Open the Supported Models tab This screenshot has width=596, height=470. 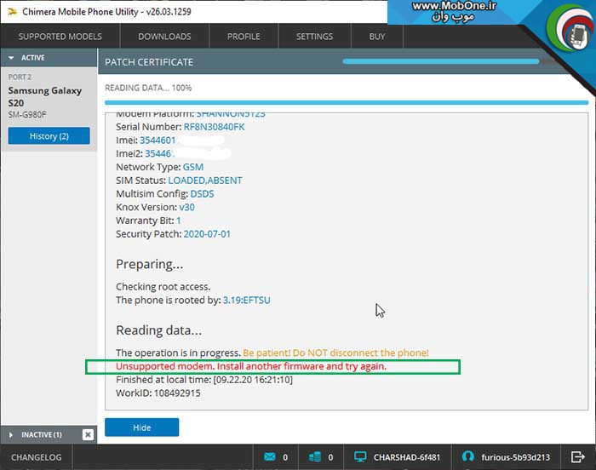60,37
